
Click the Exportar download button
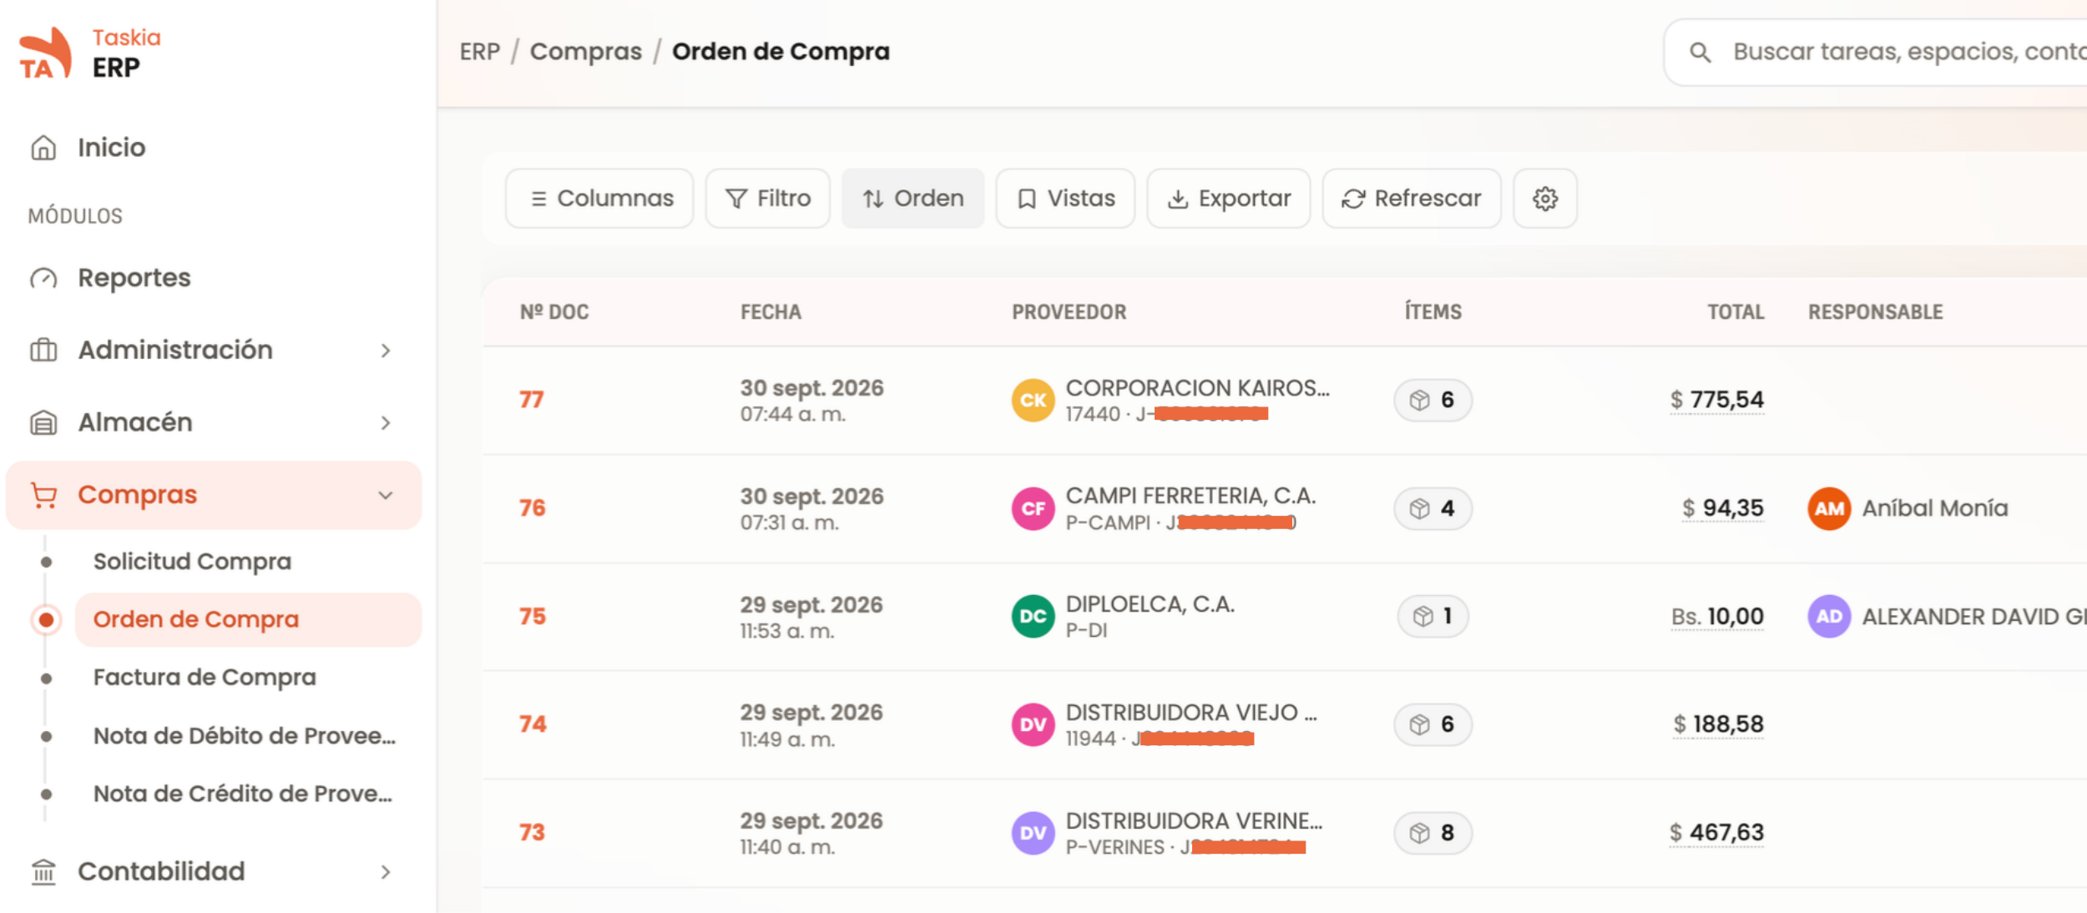point(1229,199)
